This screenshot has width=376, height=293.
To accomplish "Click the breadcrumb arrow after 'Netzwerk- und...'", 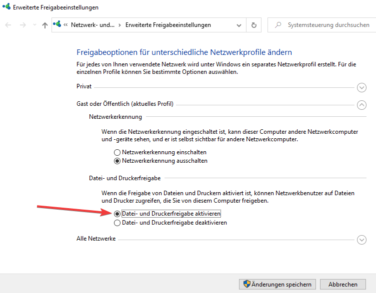I will tap(119, 25).
